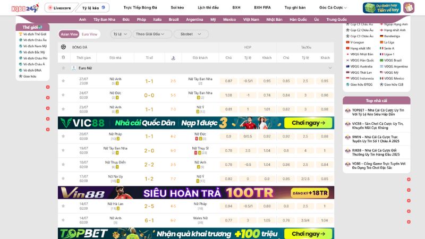The image size is (425, 239).
Task: Click the KQBD 247 site logo
Action: [x=22, y=7]
